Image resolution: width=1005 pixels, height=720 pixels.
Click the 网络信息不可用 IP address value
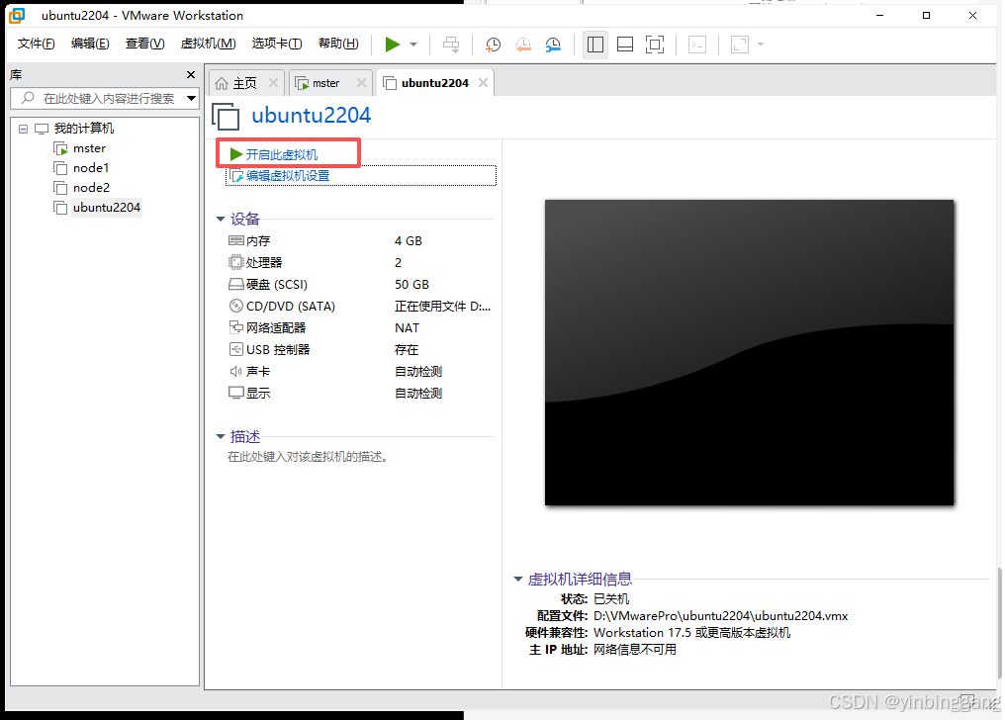tap(634, 650)
